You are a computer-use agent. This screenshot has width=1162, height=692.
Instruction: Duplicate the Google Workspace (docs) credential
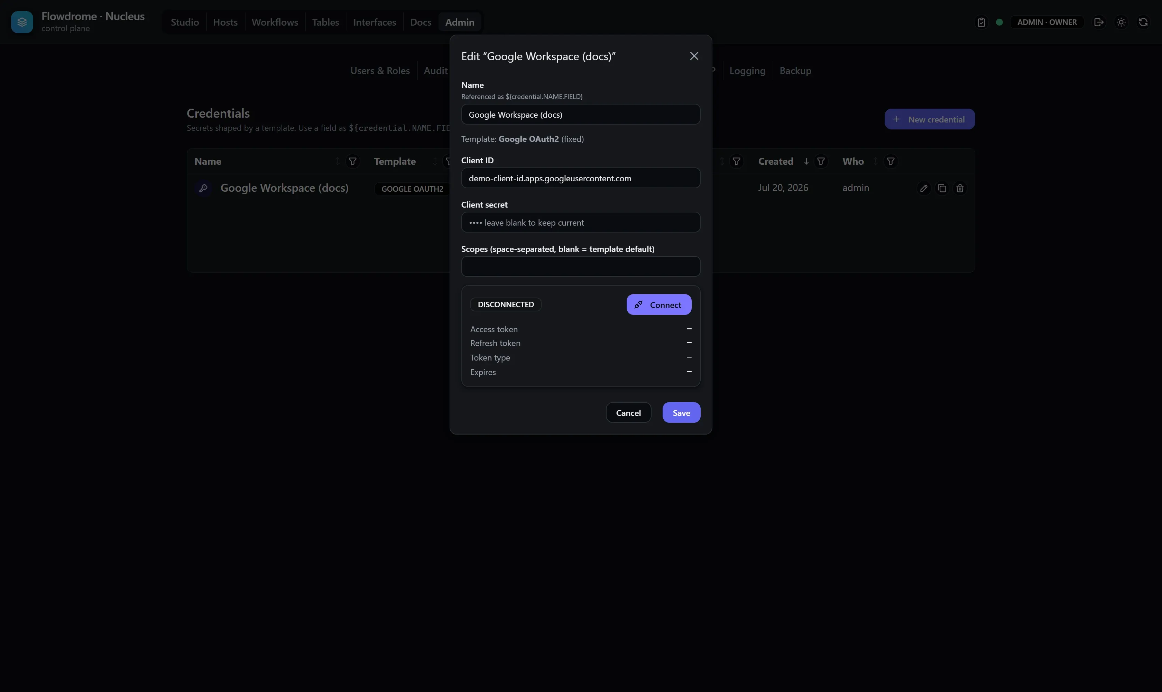(x=942, y=188)
